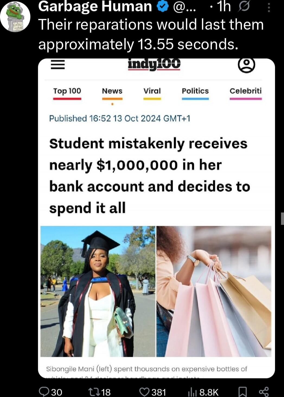284x397 pixels.
Task: Reply using the comment icon showing 30
Action: [50, 392]
